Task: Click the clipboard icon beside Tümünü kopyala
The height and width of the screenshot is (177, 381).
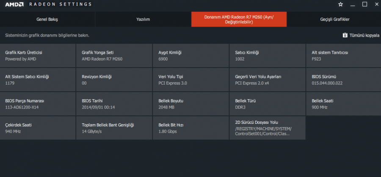Action: pyautogui.click(x=345, y=35)
